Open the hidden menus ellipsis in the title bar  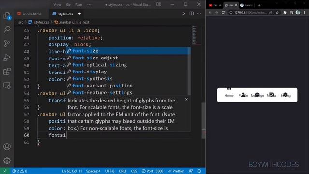[x=89, y=4]
